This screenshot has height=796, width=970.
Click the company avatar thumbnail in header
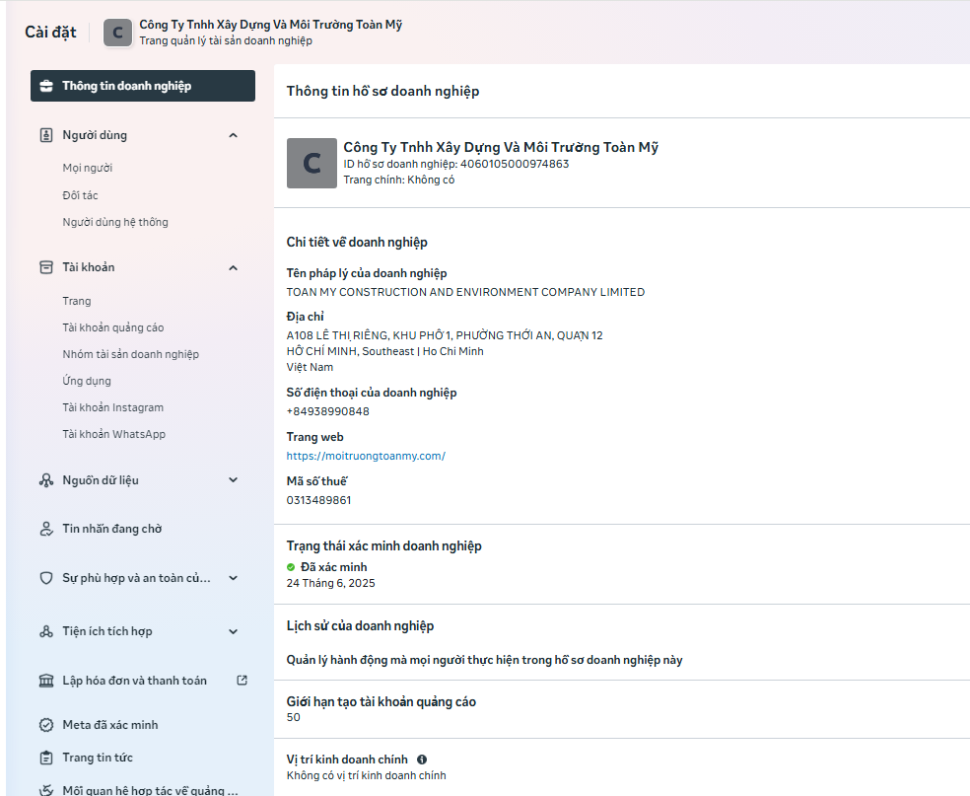coord(118,33)
